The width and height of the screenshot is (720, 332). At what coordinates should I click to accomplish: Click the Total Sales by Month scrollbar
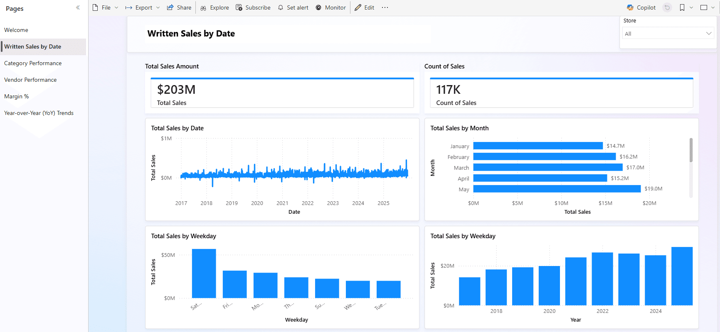coord(691,150)
